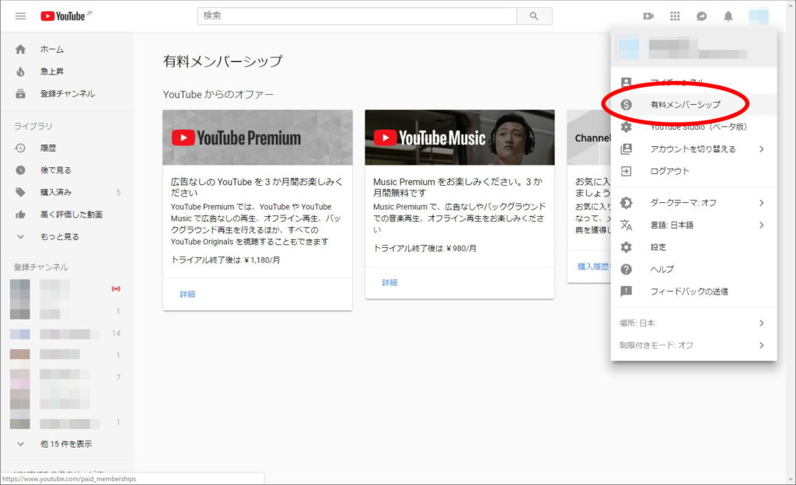Click the dark theme icon
The image size is (796, 485).
point(627,203)
